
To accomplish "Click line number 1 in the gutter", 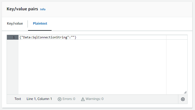I will tap(14, 37).
